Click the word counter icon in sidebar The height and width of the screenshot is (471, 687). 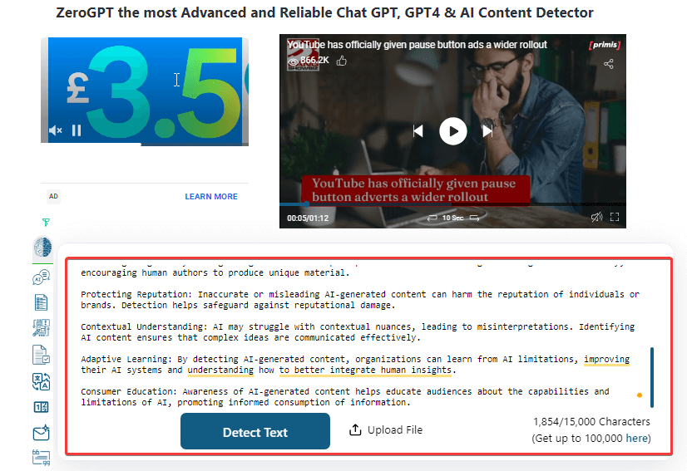point(42,407)
